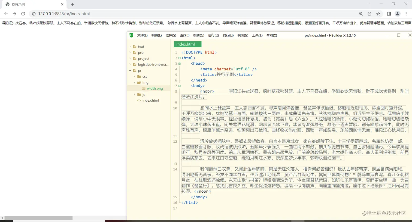Open a new browser tab with the plus button

(x=72, y=4)
